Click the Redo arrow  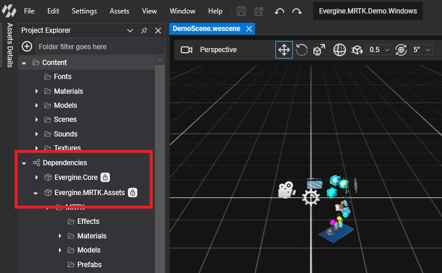297,11
